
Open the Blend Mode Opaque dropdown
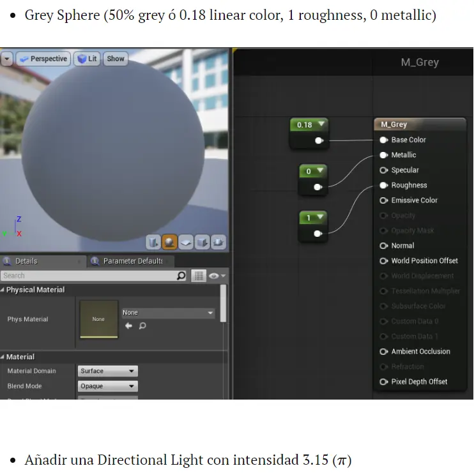point(107,386)
